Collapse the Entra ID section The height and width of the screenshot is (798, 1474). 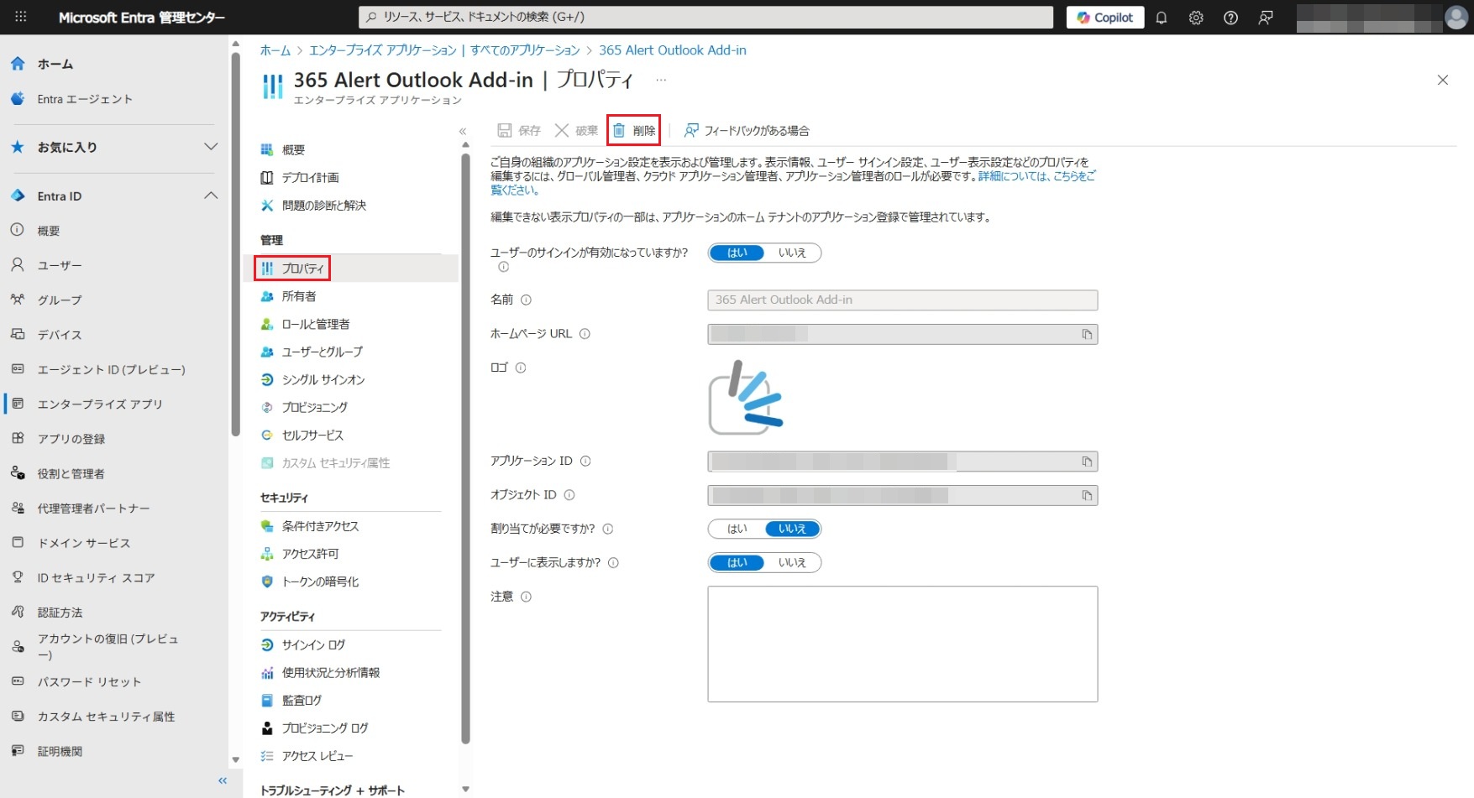(211, 196)
